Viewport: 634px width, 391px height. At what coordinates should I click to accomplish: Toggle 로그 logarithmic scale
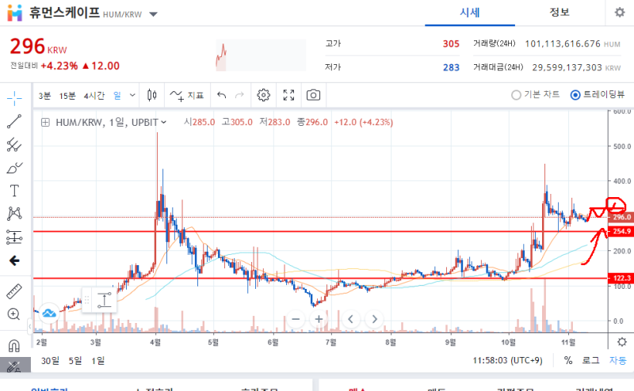pos(590,360)
